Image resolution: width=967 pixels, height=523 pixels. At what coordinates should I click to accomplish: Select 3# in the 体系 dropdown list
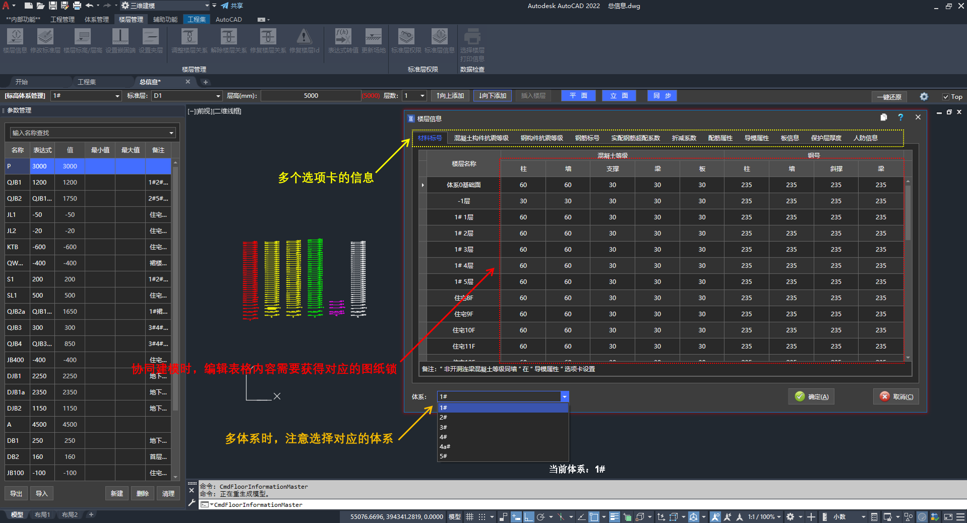[444, 427]
